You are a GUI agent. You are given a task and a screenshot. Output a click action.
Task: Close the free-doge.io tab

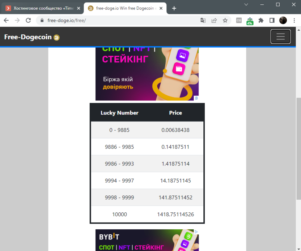[162, 8]
